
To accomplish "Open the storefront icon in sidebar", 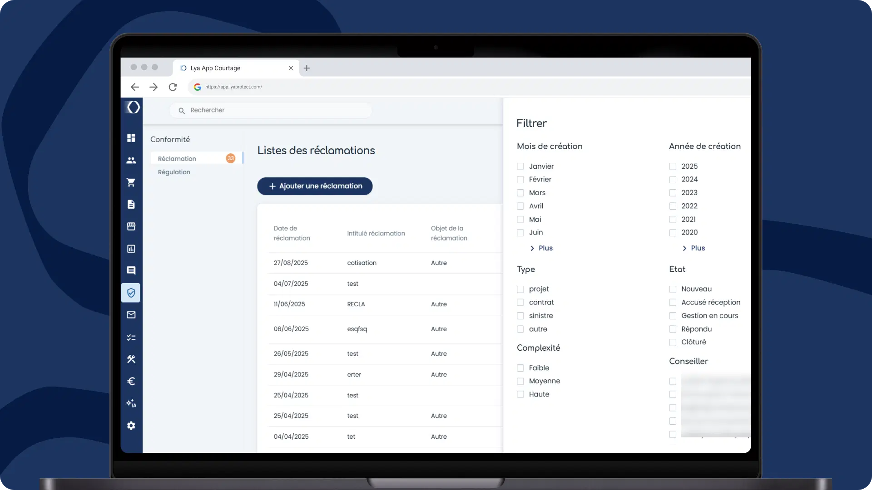I will (131, 226).
